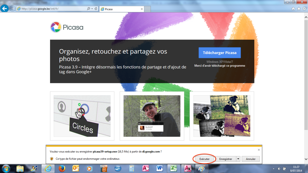The width and height of the screenshot is (308, 173).
Task: Click the Picasa logo
Action: tap(67, 27)
